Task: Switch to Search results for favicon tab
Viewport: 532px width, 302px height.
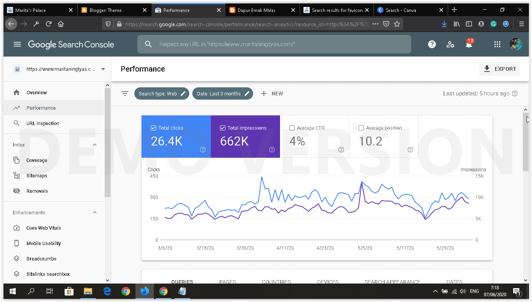Action: click(337, 10)
